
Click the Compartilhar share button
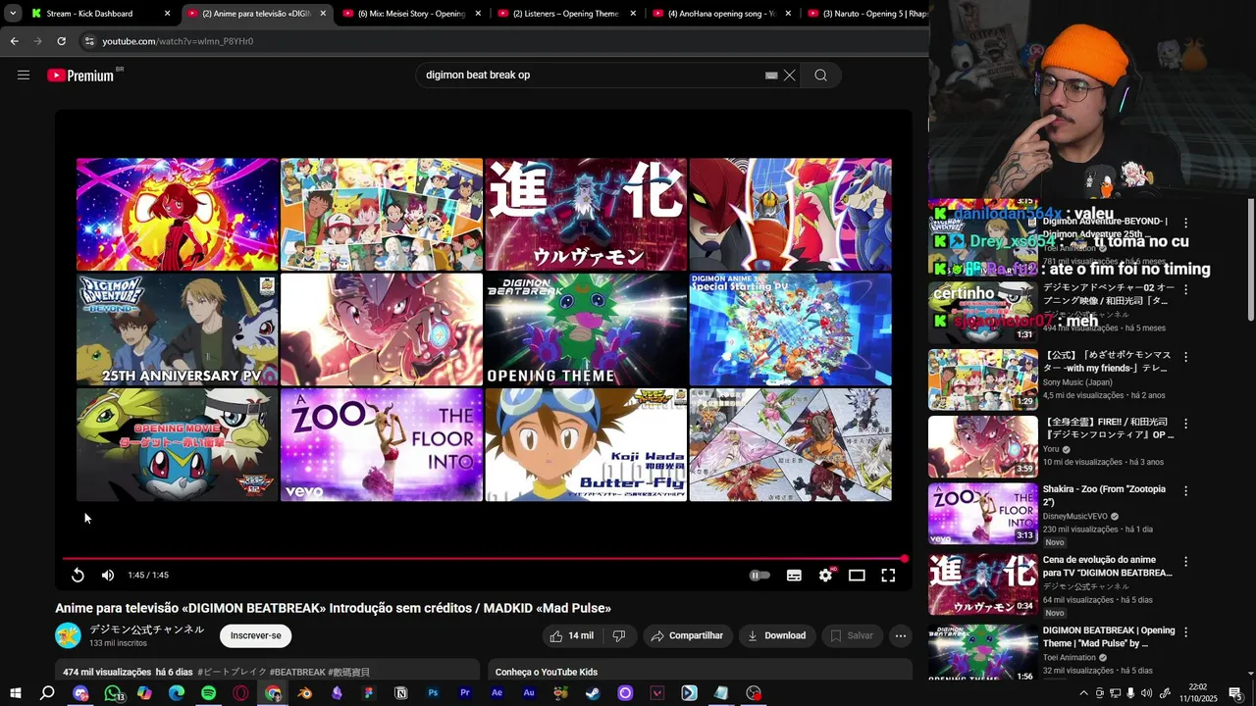pyautogui.click(x=687, y=635)
